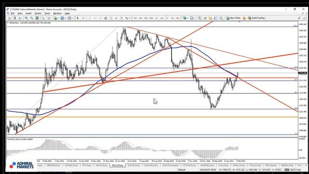Image resolution: width=309 pixels, height=174 pixels.
Task: Open MetaEditor with yellow icon
Action: pos(244,18)
